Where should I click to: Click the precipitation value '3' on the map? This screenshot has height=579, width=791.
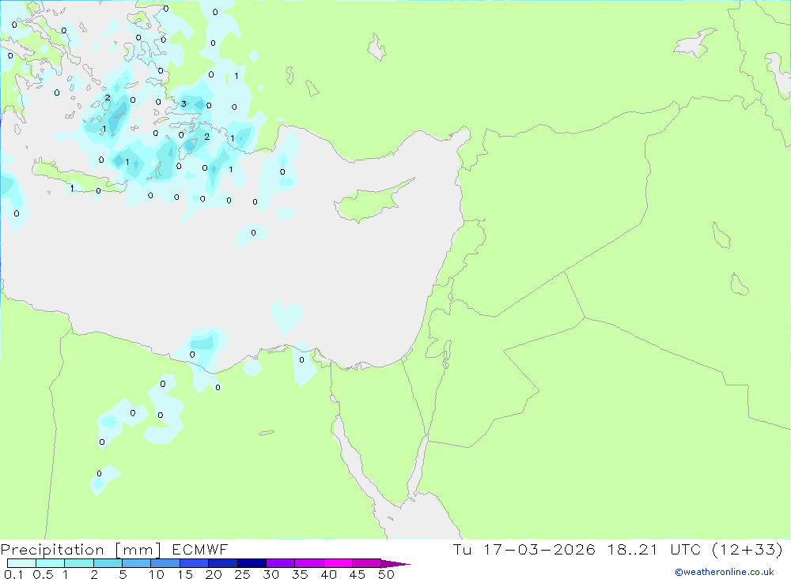[x=184, y=103]
